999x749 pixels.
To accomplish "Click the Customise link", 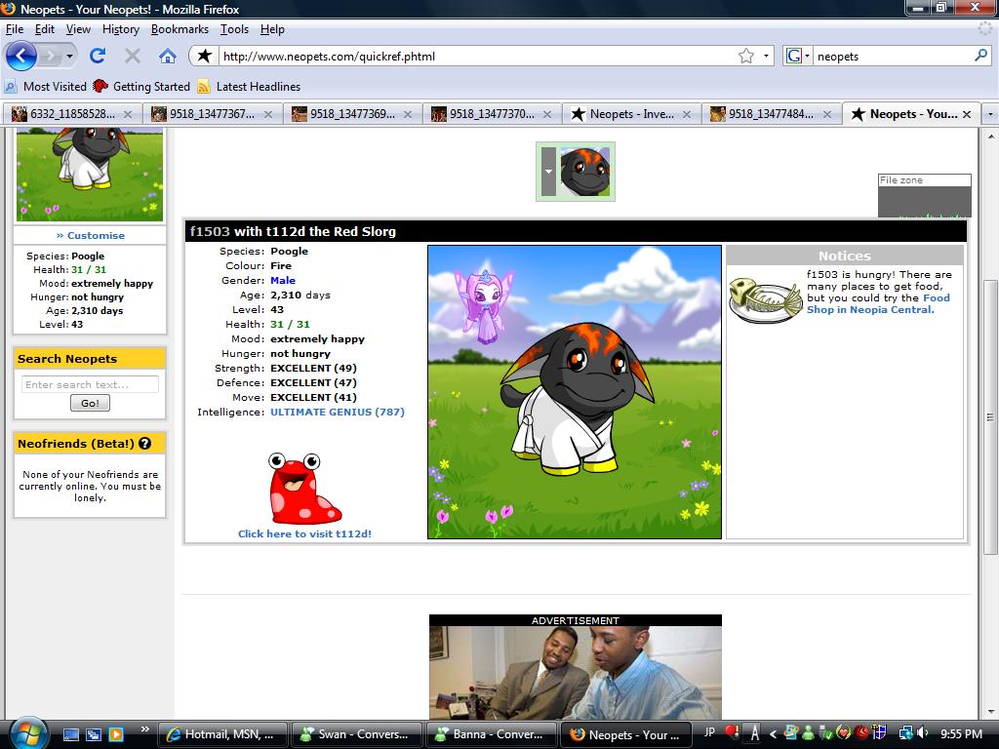I will click(x=91, y=235).
